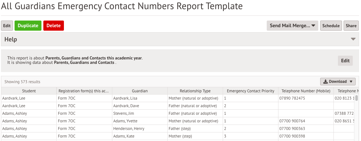361x141 pixels.
Task: Grab the table's vertical scrollbar thumb
Action: point(357,98)
